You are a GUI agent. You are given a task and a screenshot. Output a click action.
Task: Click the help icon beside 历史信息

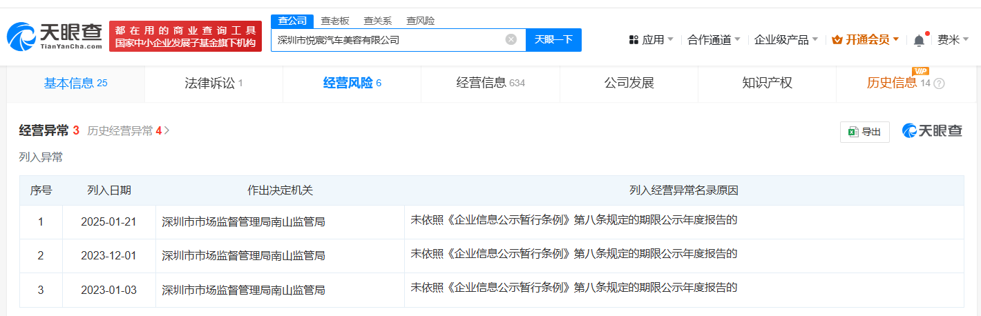939,83
